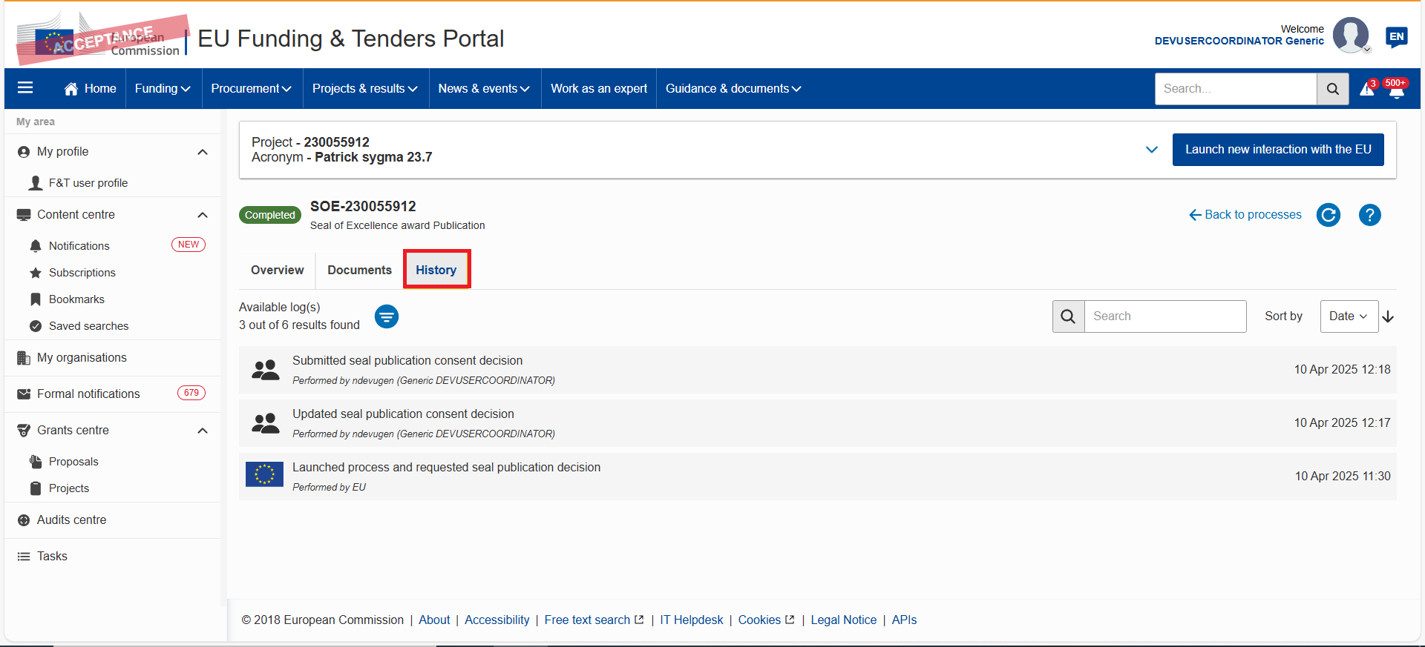Click the log search magnifier icon
The height and width of the screenshot is (647, 1425).
pyautogui.click(x=1068, y=316)
